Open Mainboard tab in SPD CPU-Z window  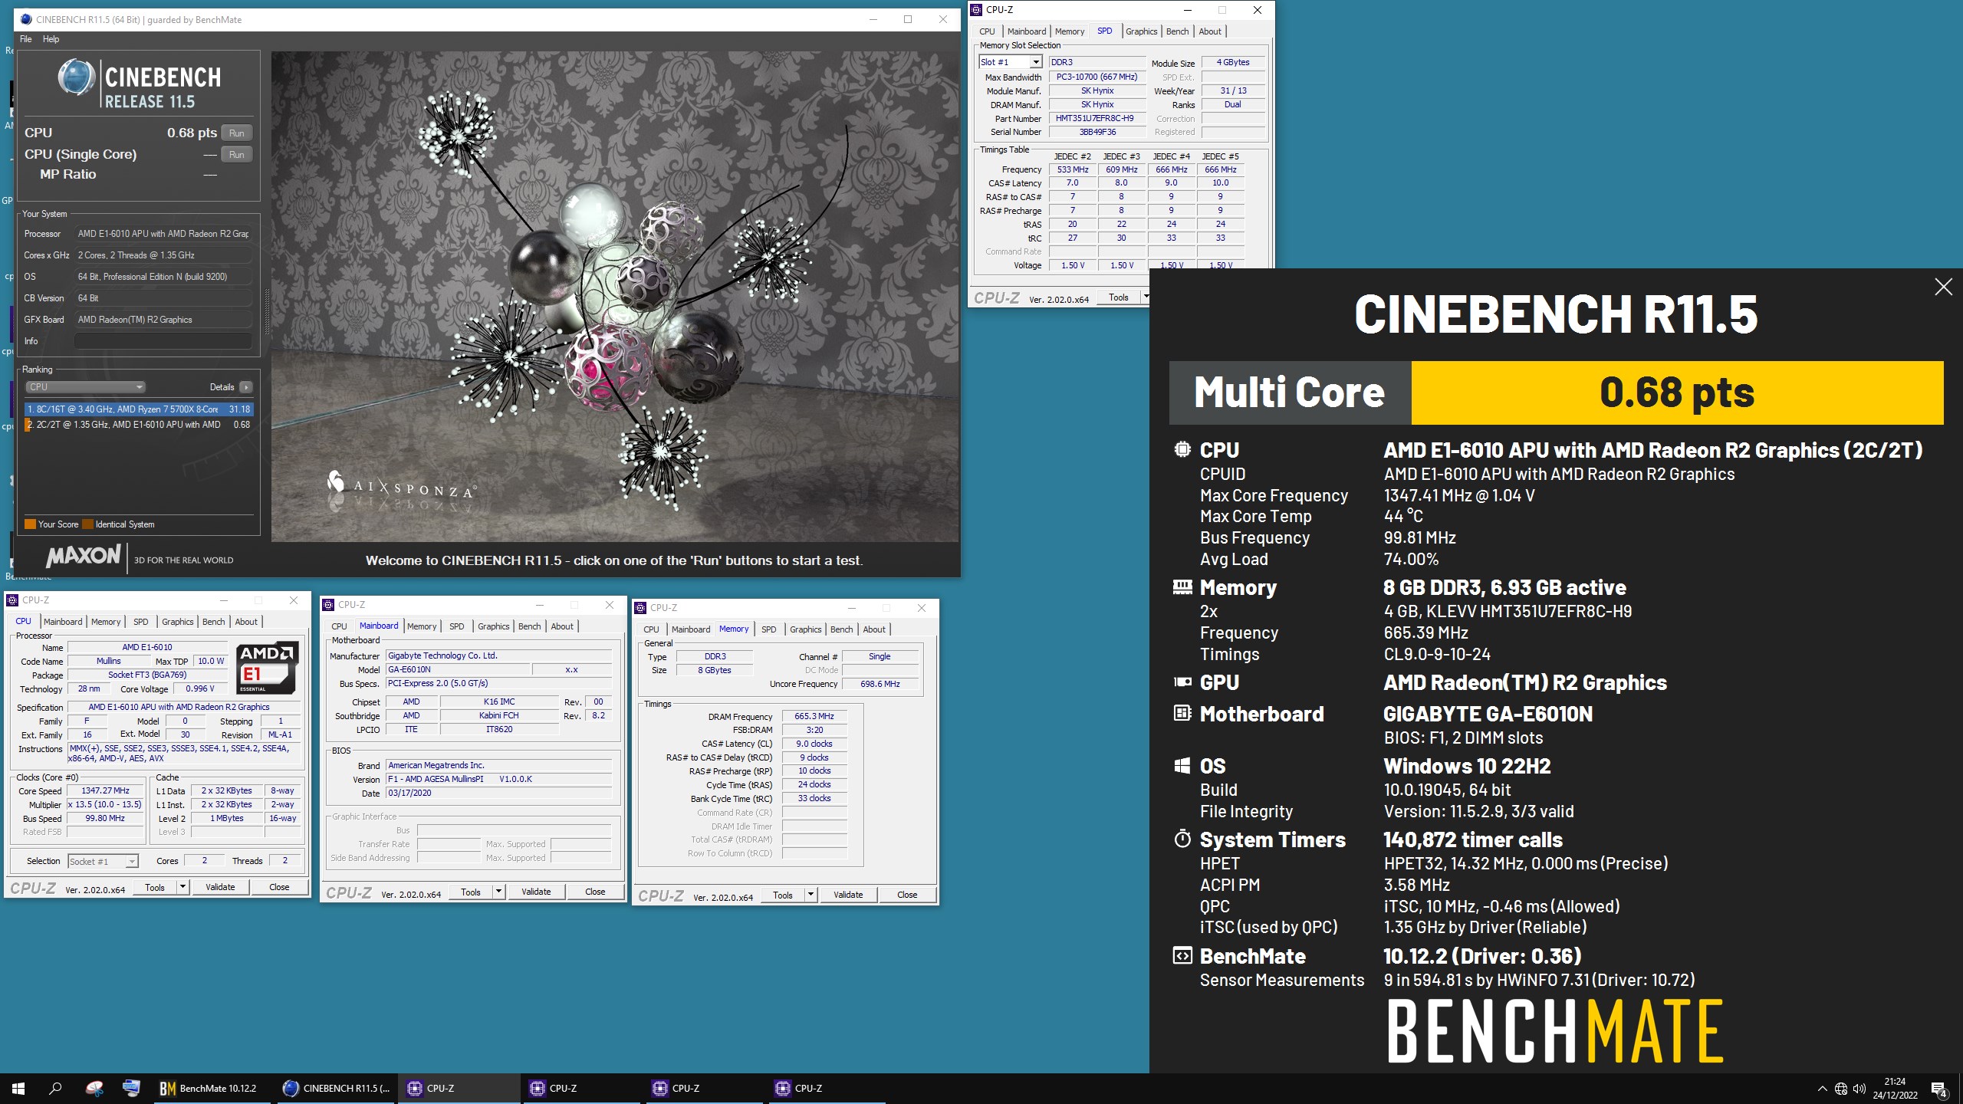pos(1026,31)
